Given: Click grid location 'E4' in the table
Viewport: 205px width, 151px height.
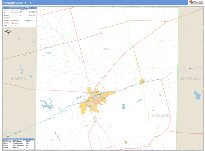Looking at the screenshot, I should tap(27, 146).
